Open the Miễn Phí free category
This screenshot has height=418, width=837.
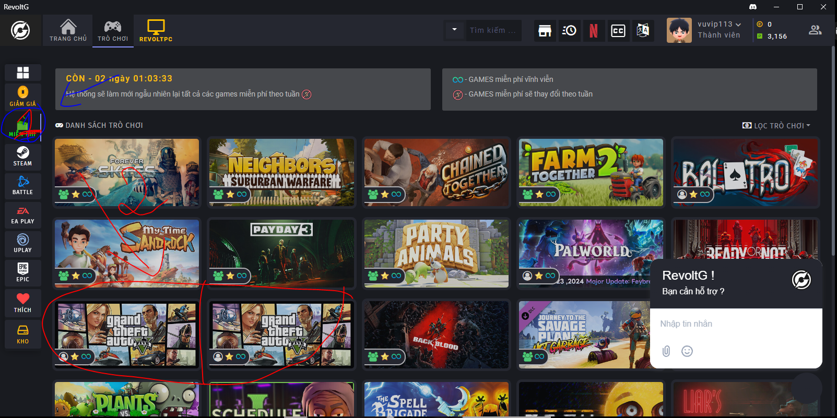(22, 127)
